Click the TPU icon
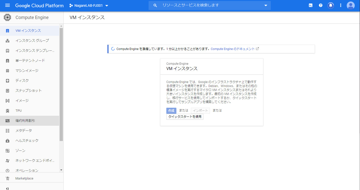This screenshot has width=360, height=190. click(x=8, y=111)
